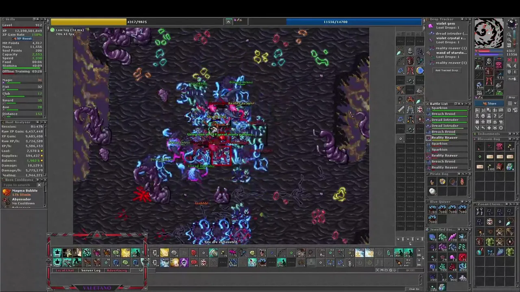
Task: Switch to Server Log tab
Action: [x=91, y=271]
